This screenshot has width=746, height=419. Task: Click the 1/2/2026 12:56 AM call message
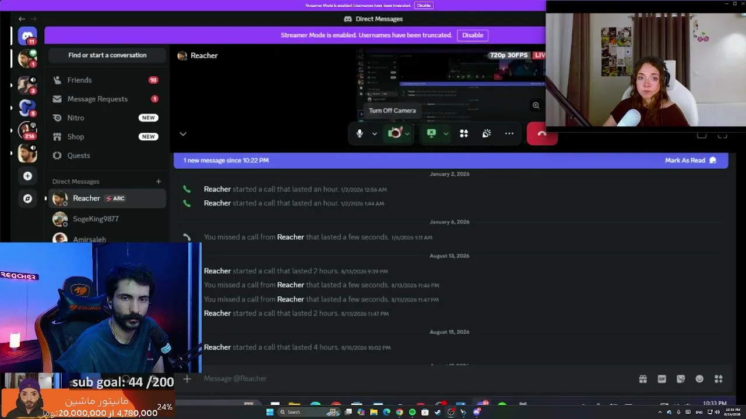(x=295, y=189)
